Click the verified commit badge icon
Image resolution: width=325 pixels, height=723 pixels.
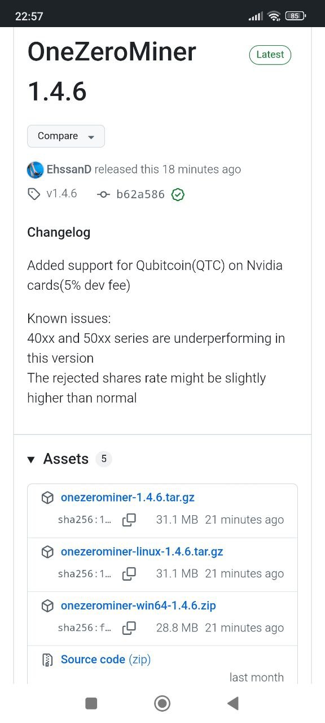178,195
